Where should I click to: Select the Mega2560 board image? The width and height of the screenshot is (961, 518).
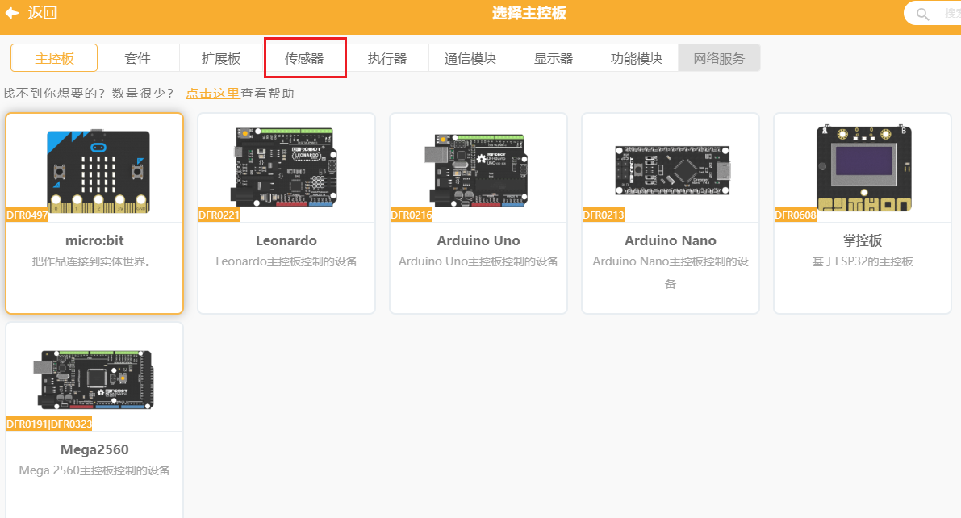(x=94, y=379)
